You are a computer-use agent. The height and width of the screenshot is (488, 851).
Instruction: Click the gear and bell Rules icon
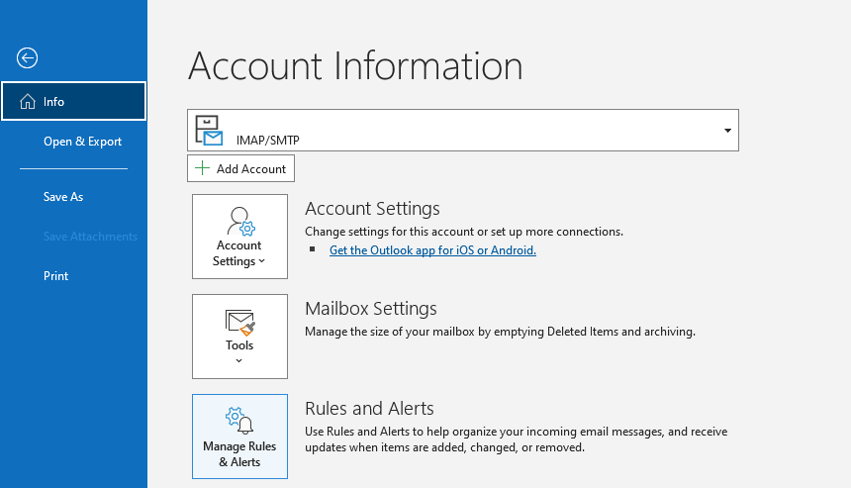coord(239,420)
